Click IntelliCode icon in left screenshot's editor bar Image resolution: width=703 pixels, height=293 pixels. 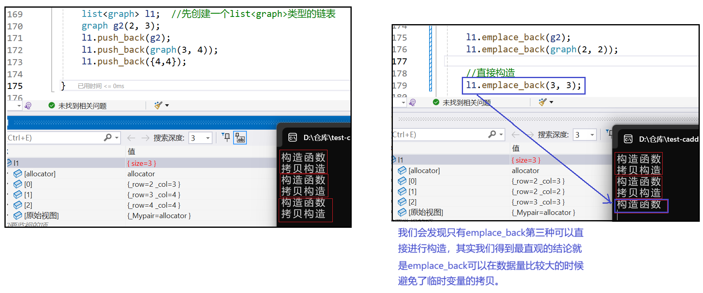tap(28, 105)
